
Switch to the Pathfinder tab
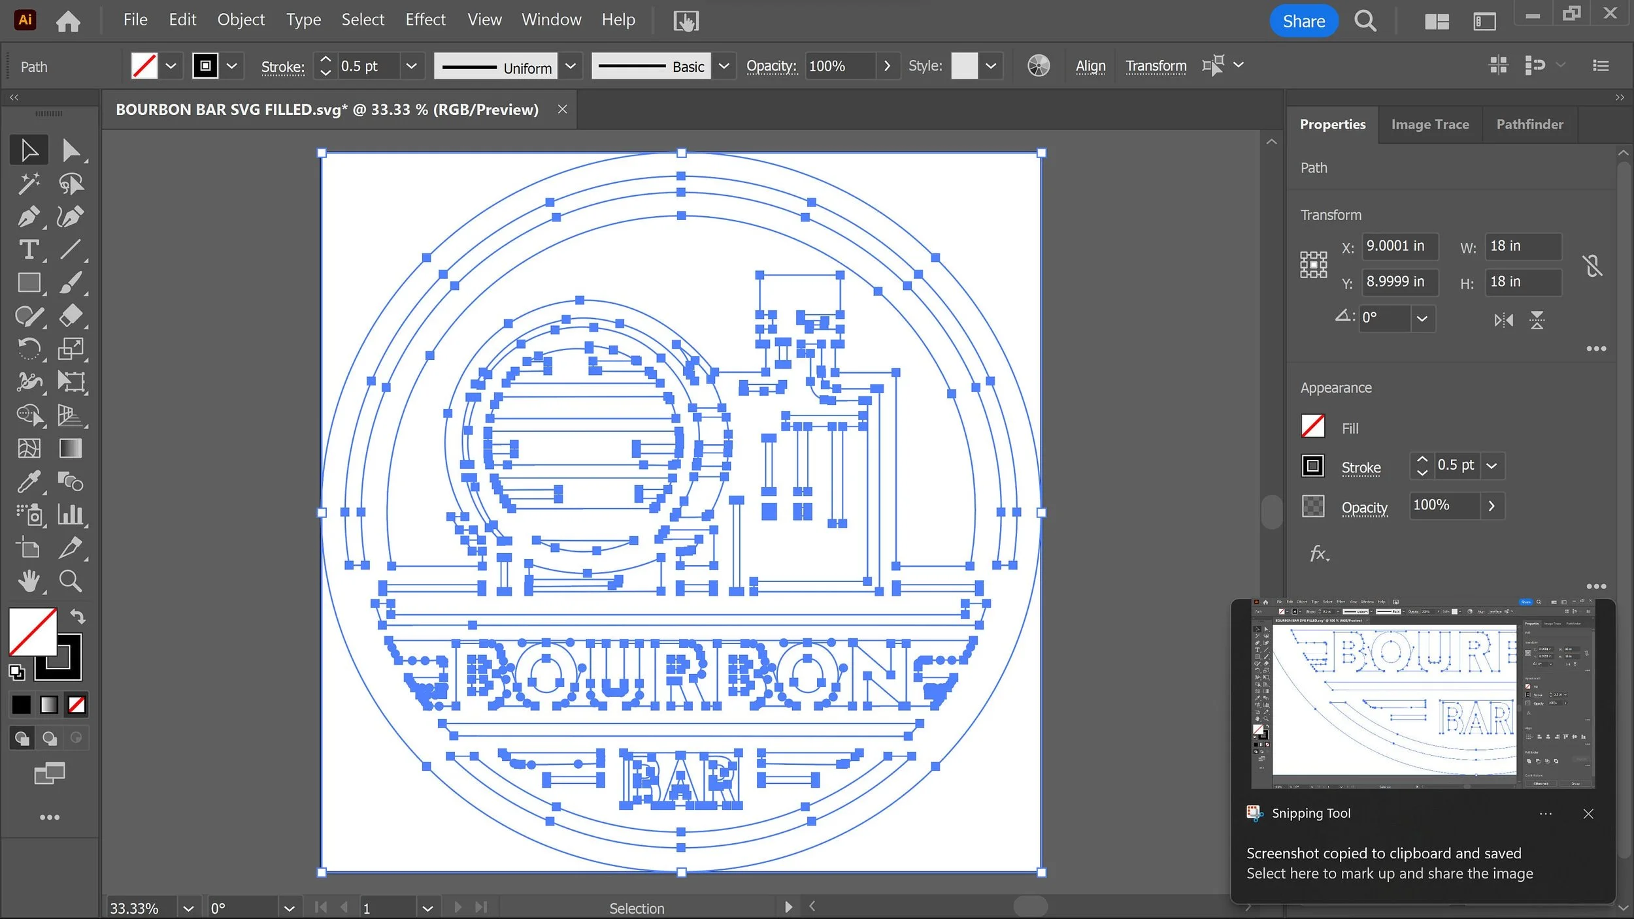(x=1529, y=124)
